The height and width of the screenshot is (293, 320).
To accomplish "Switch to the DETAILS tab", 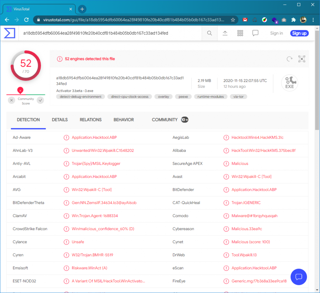I will [x=59, y=120].
